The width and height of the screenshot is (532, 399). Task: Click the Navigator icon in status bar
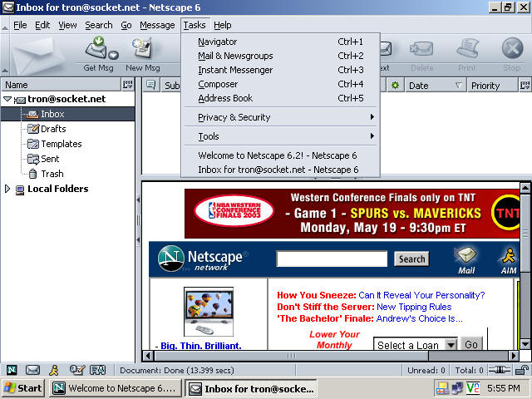coord(12,370)
